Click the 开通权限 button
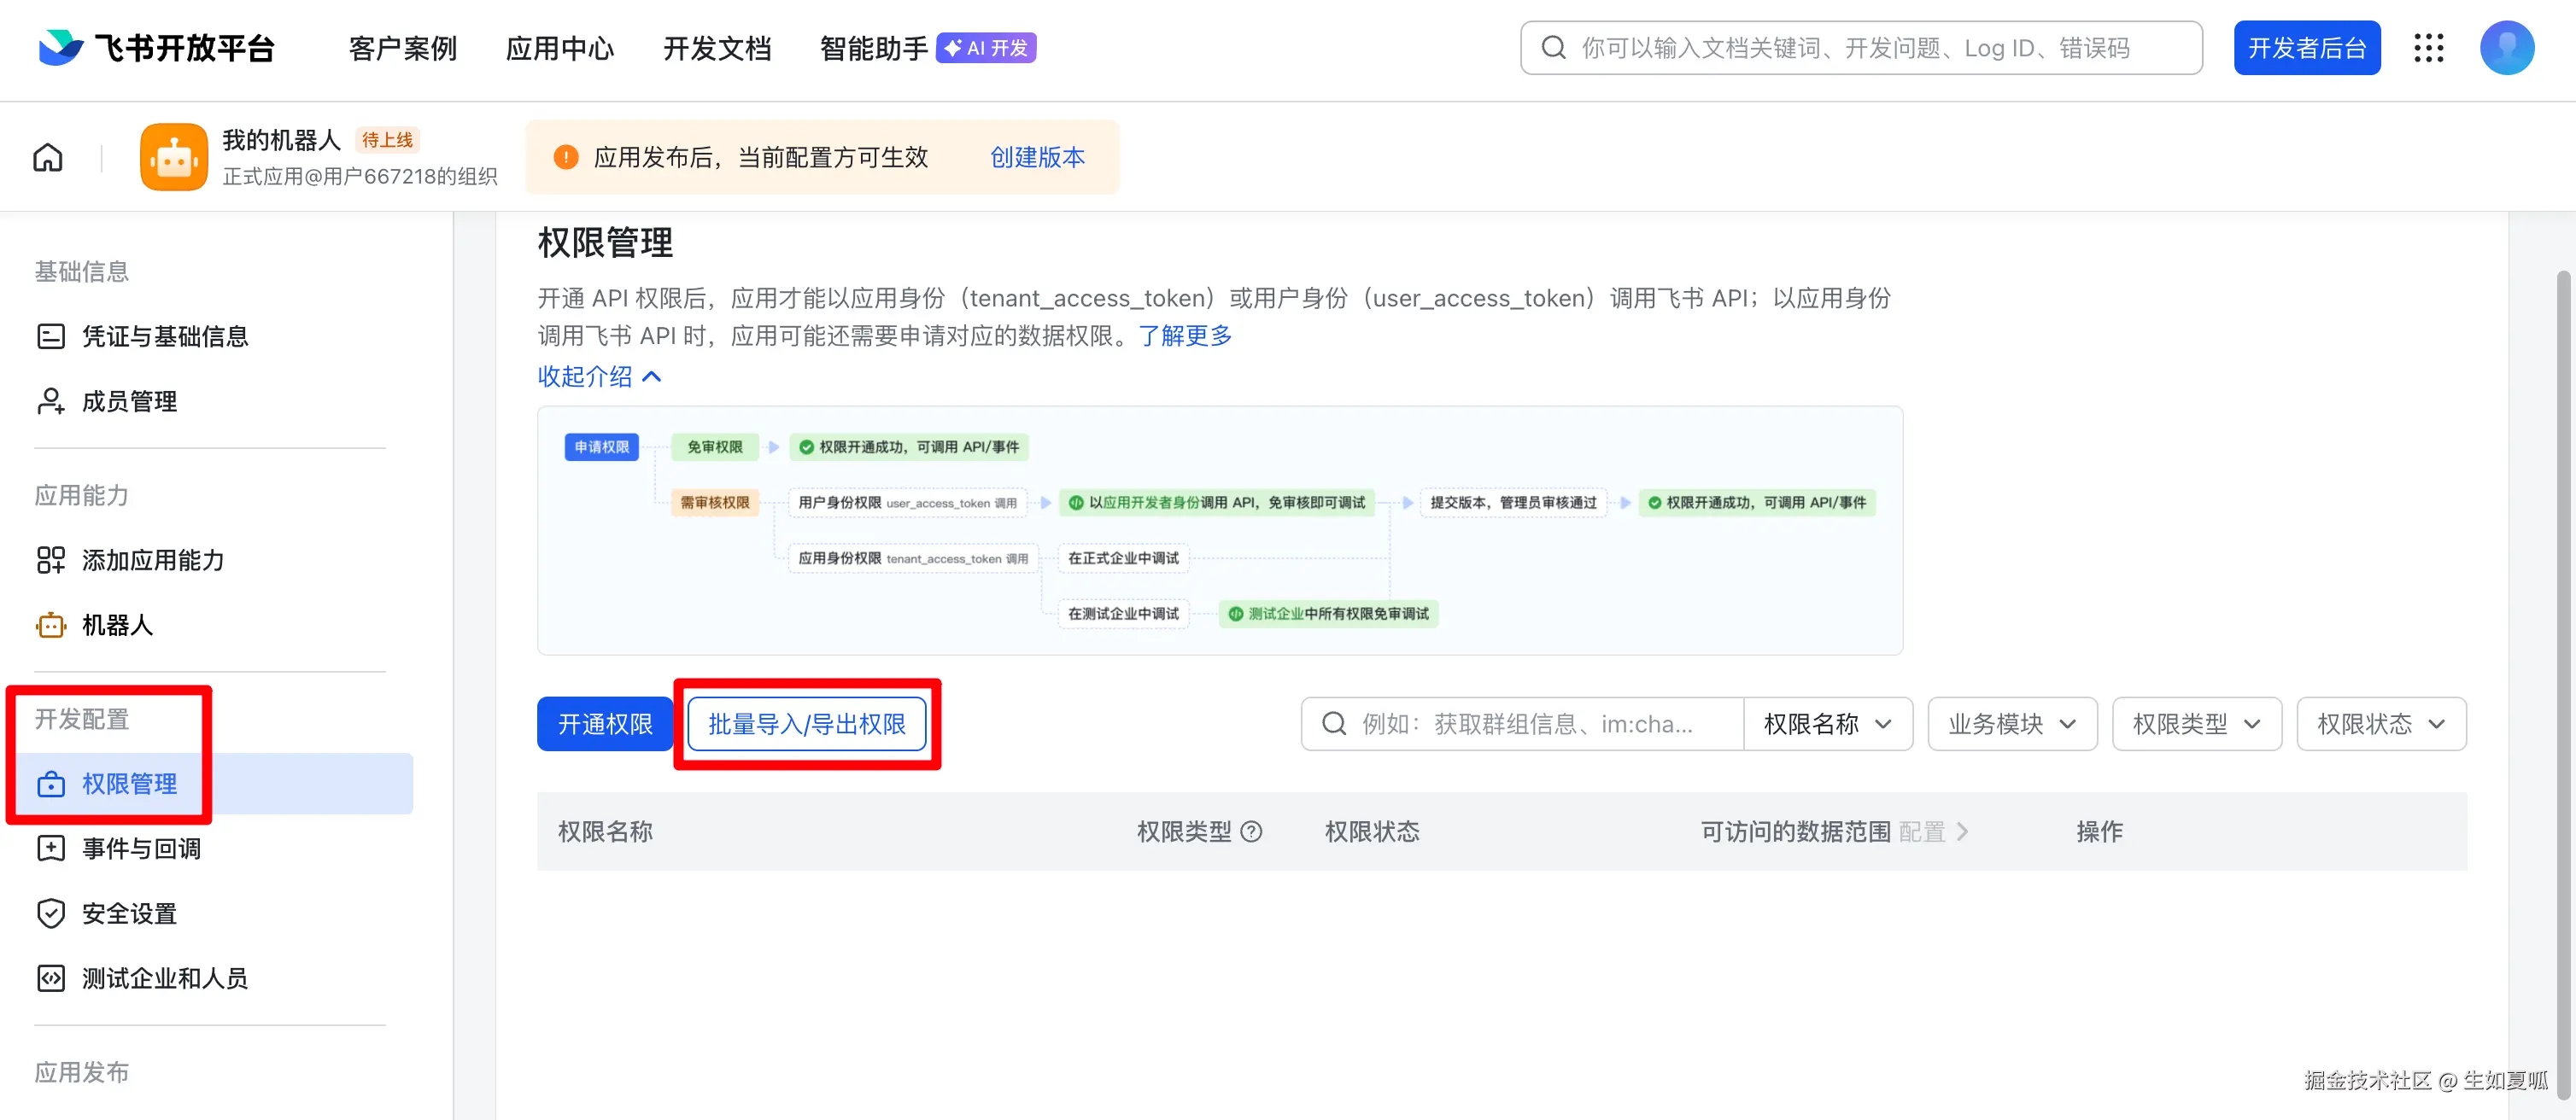 point(604,723)
